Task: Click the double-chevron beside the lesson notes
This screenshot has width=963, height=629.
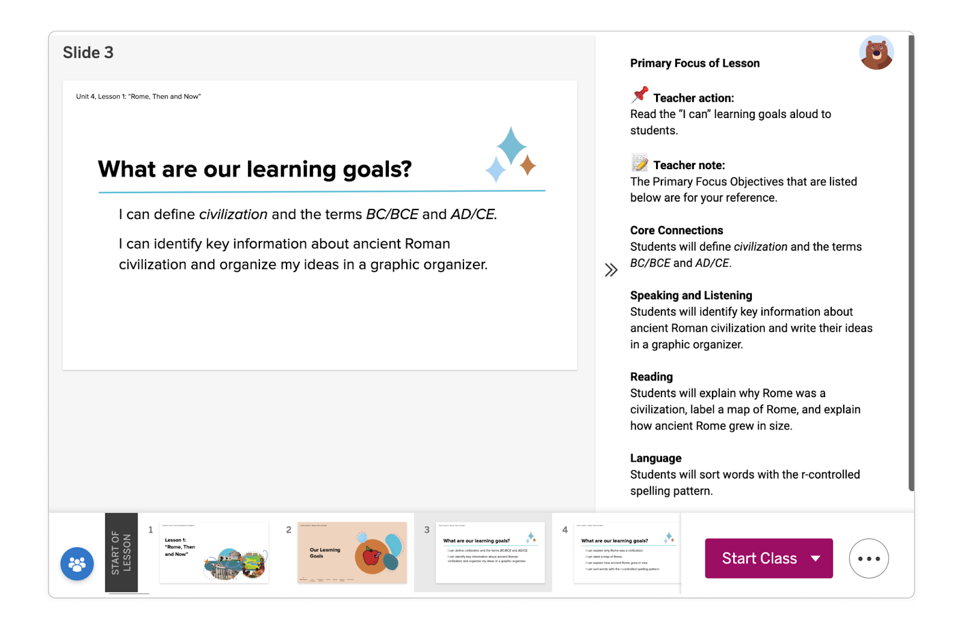Action: point(611,270)
